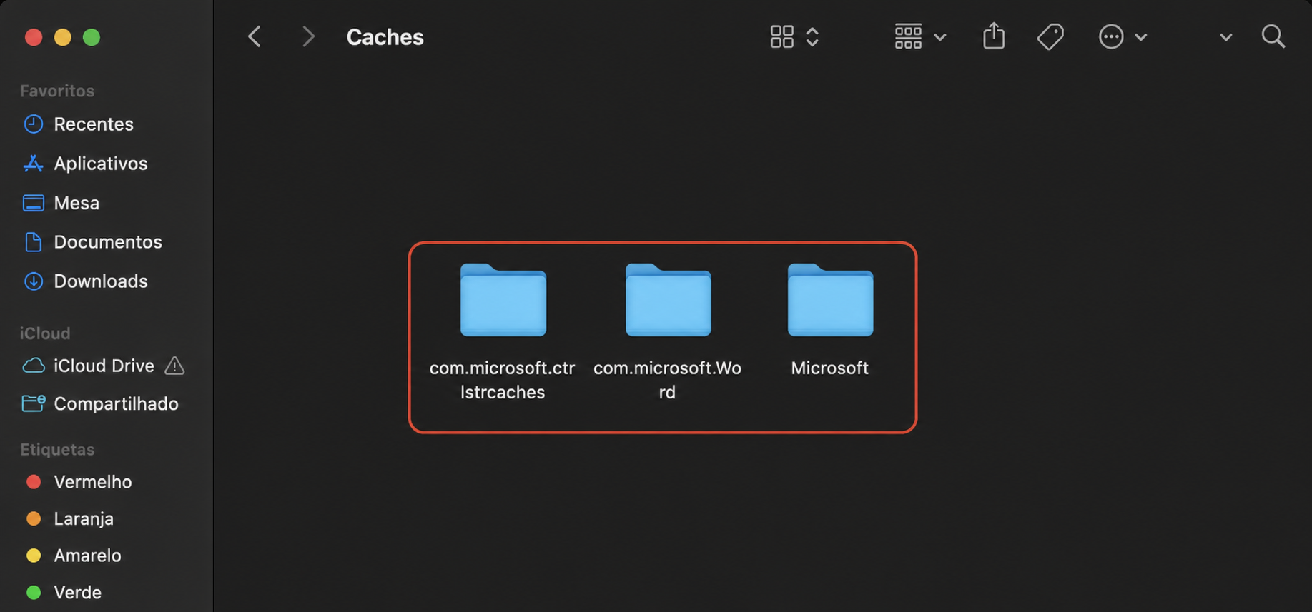This screenshot has height=612, width=1312.
Task: Open the ellipsis action menu icon
Action: 1111,36
